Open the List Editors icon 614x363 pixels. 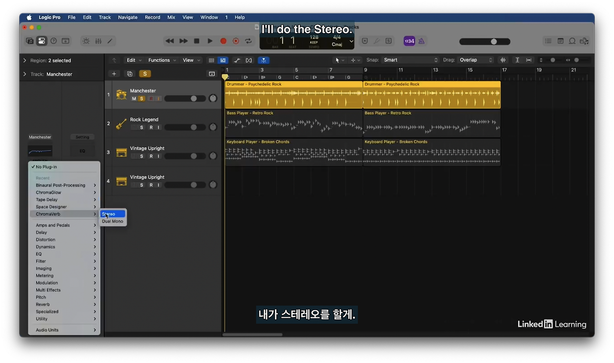548,41
